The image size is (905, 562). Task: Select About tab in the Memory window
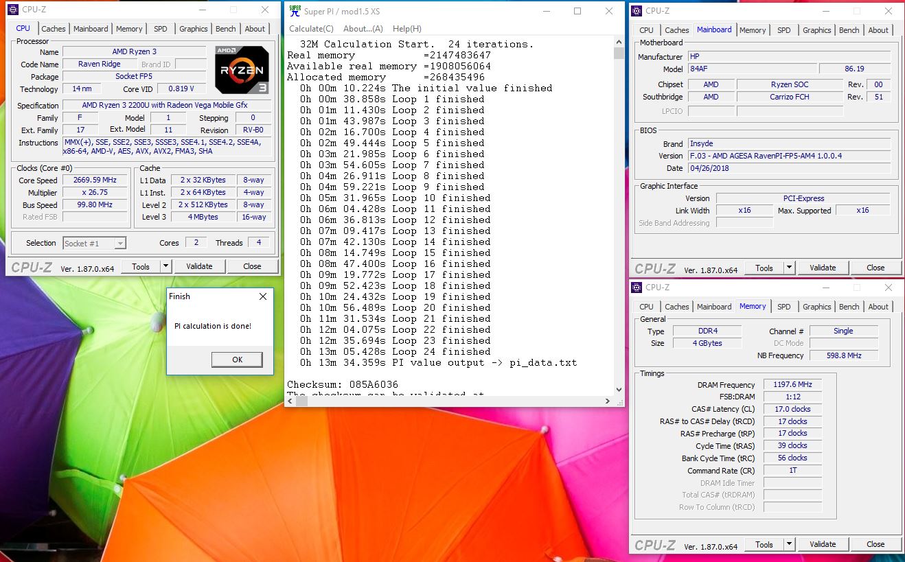pyautogui.click(x=878, y=307)
